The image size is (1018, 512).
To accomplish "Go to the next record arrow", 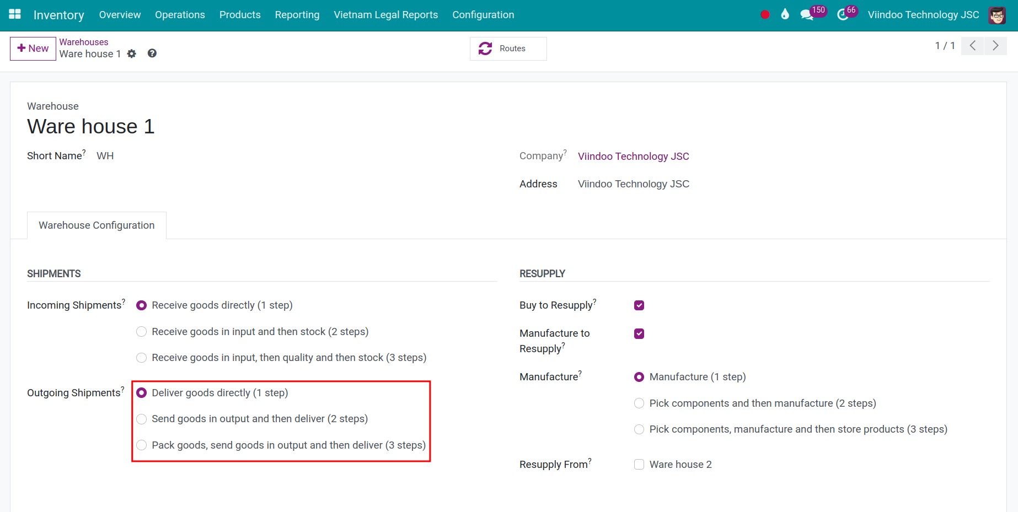I will [x=995, y=46].
